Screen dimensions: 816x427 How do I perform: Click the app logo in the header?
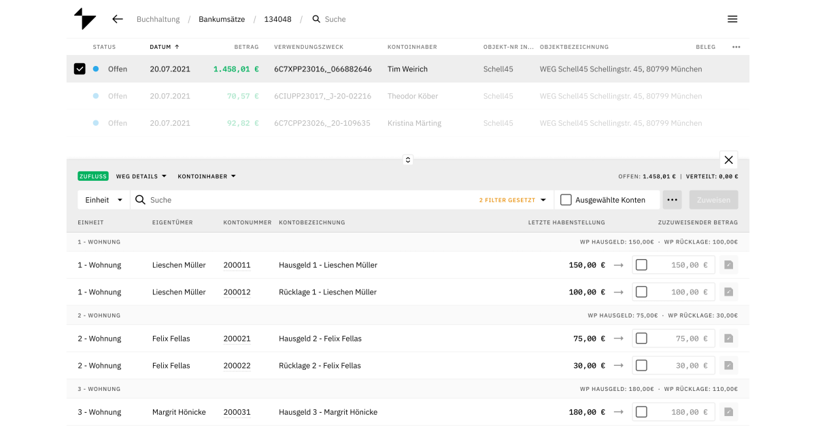(85, 19)
